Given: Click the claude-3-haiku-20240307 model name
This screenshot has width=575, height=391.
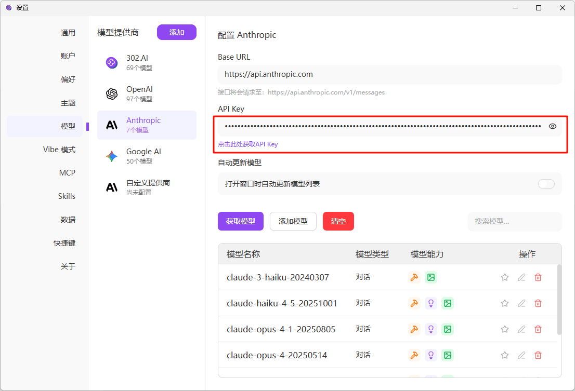Looking at the screenshot, I should tap(278, 277).
